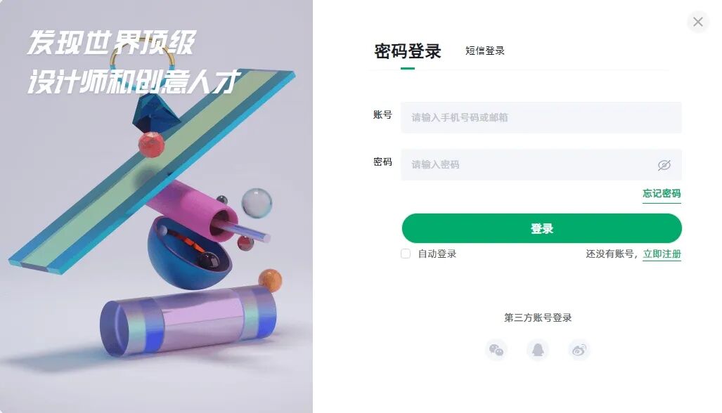The width and height of the screenshot is (722, 413).
Task: Select the Weibo third-party login icon
Action: 579,350
